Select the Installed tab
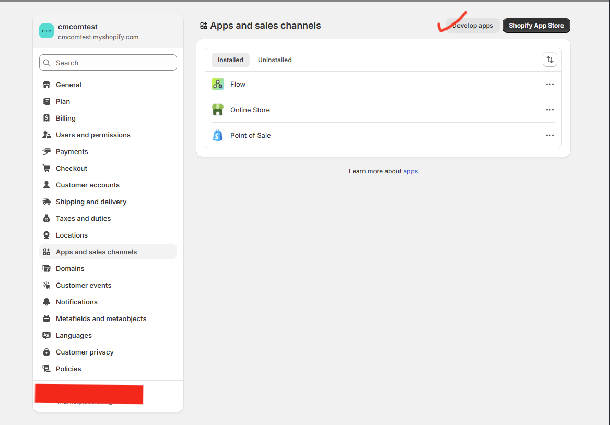The height and width of the screenshot is (425, 610). click(x=230, y=60)
